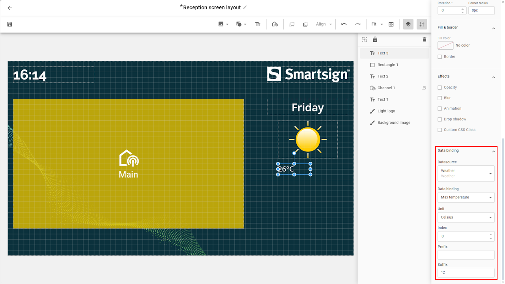Delete the selected layer with trash icon
Viewport: 505px width, 284px height.
click(425, 39)
